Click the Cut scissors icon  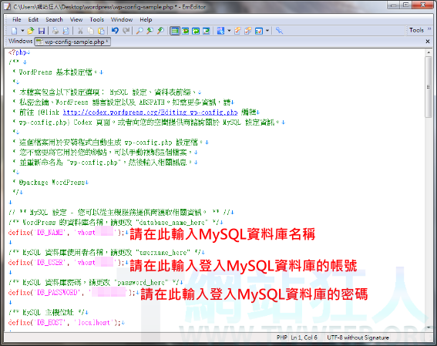[x=80, y=31]
